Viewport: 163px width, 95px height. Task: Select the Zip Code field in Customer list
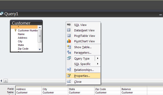pyautogui.click(x=24, y=49)
